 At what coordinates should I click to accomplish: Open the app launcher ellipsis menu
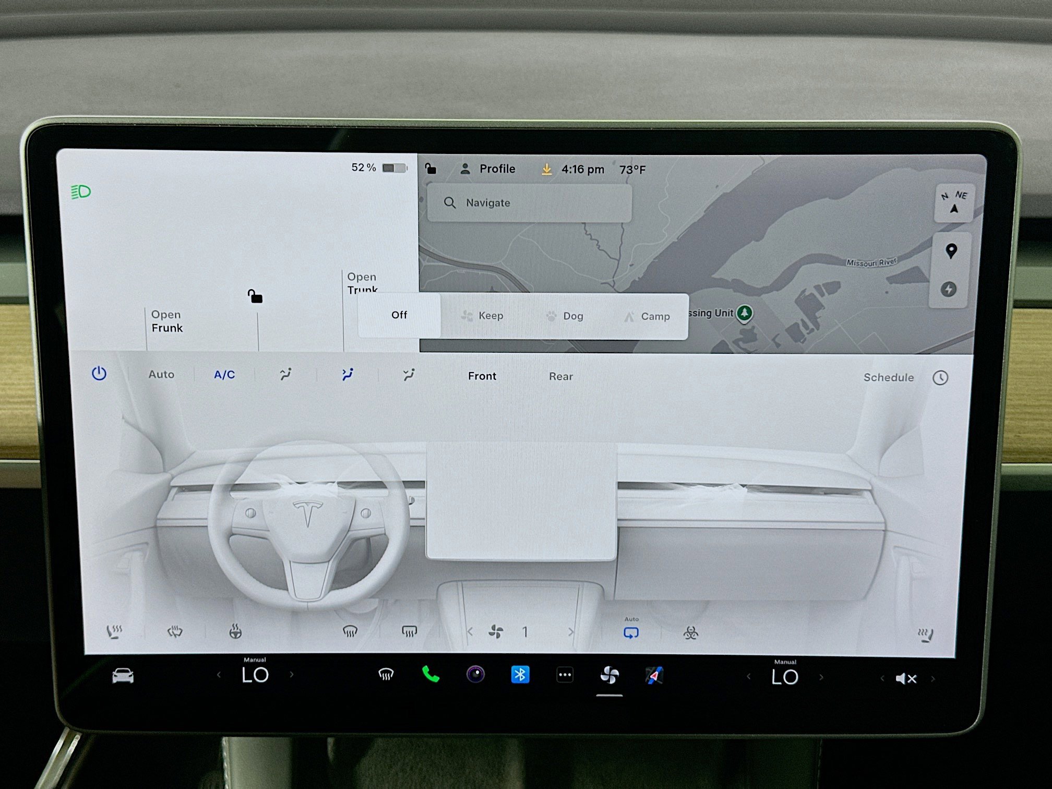pyautogui.click(x=565, y=674)
